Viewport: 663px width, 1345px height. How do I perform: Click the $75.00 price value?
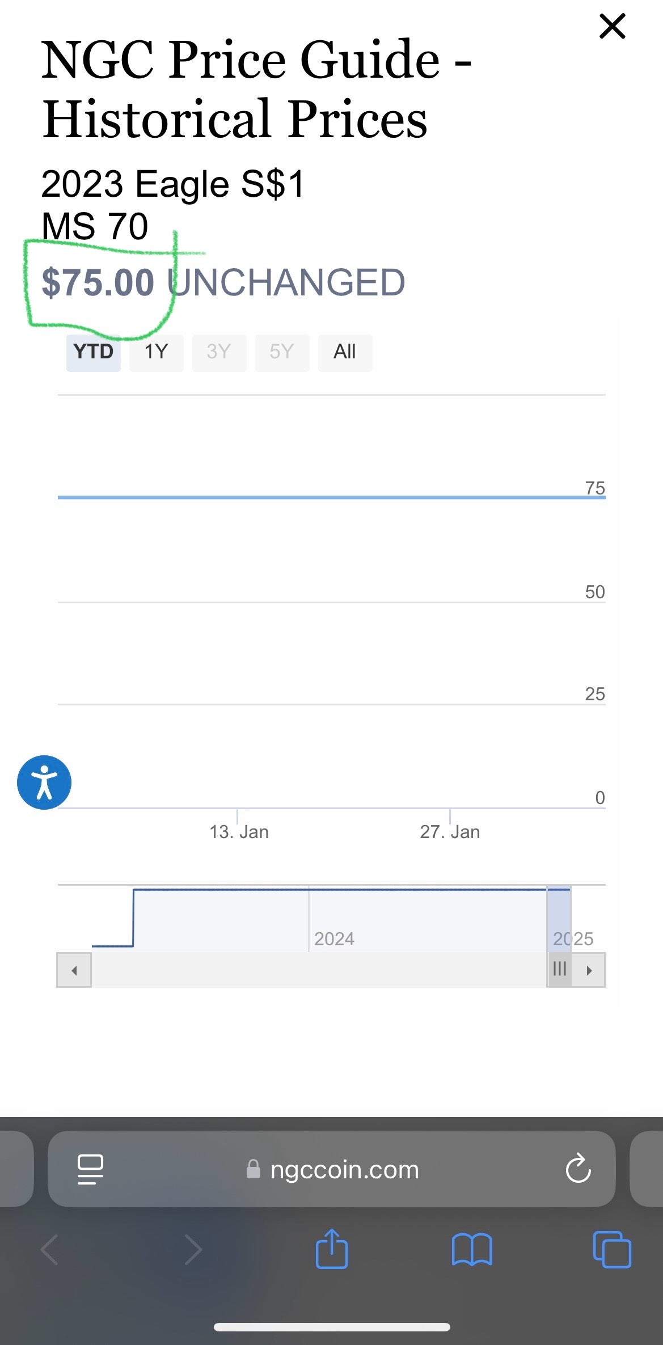point(98,282)
